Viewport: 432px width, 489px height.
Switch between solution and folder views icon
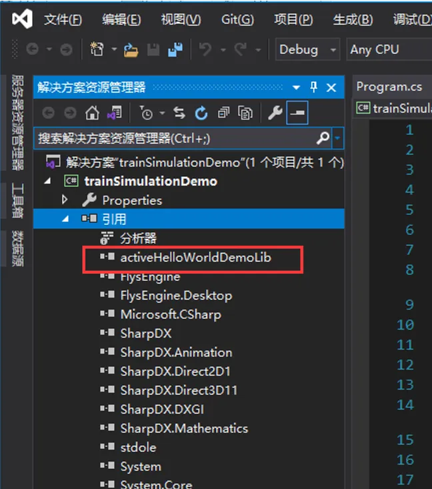point(115,113)
